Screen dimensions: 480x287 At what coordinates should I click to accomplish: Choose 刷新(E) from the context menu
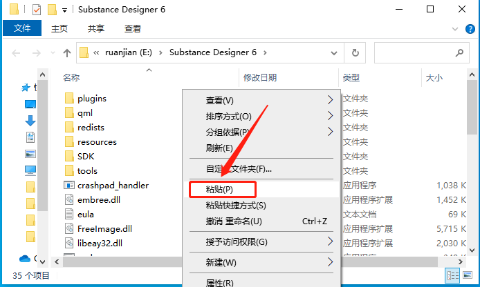pyautogui.click(x=261, y=148)
